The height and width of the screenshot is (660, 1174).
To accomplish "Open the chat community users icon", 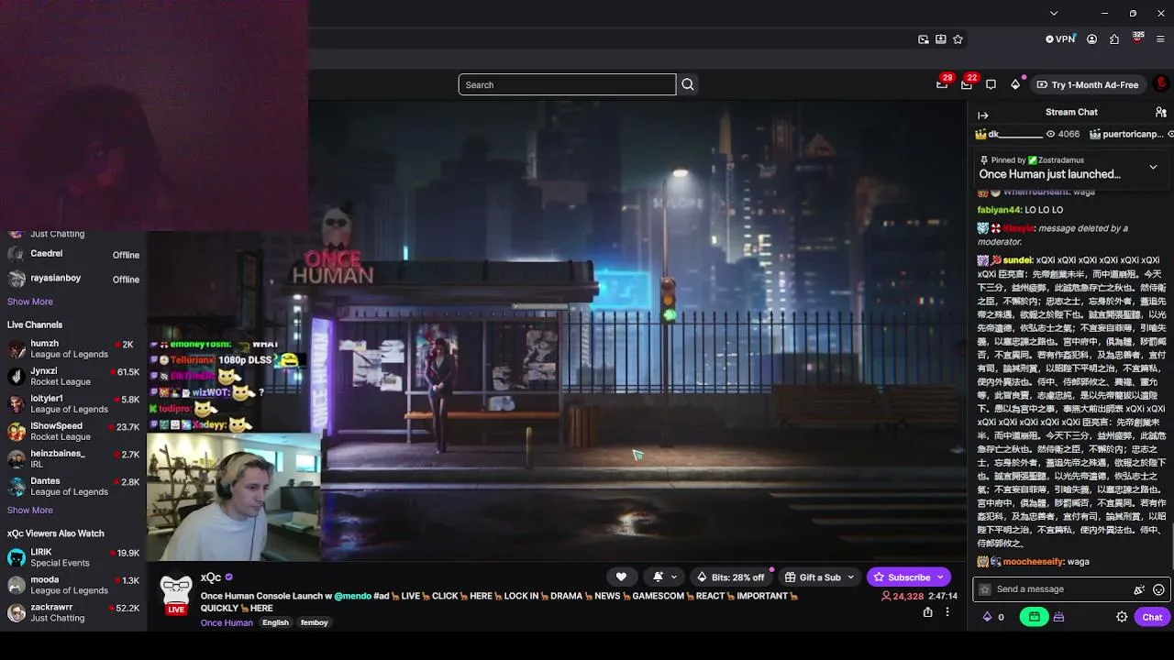I will tap(1160, 112).
